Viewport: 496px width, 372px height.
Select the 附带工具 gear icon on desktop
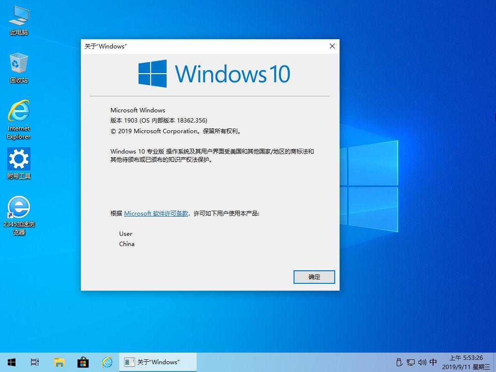pyautogui.click(x=19, y=162)
